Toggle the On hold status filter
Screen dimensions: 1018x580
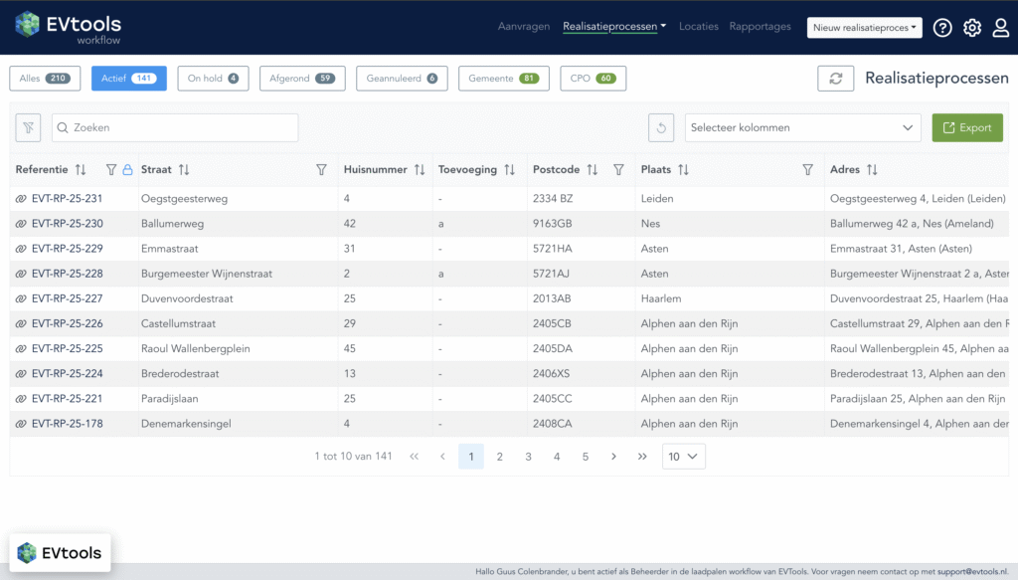(x=213, y=79)
